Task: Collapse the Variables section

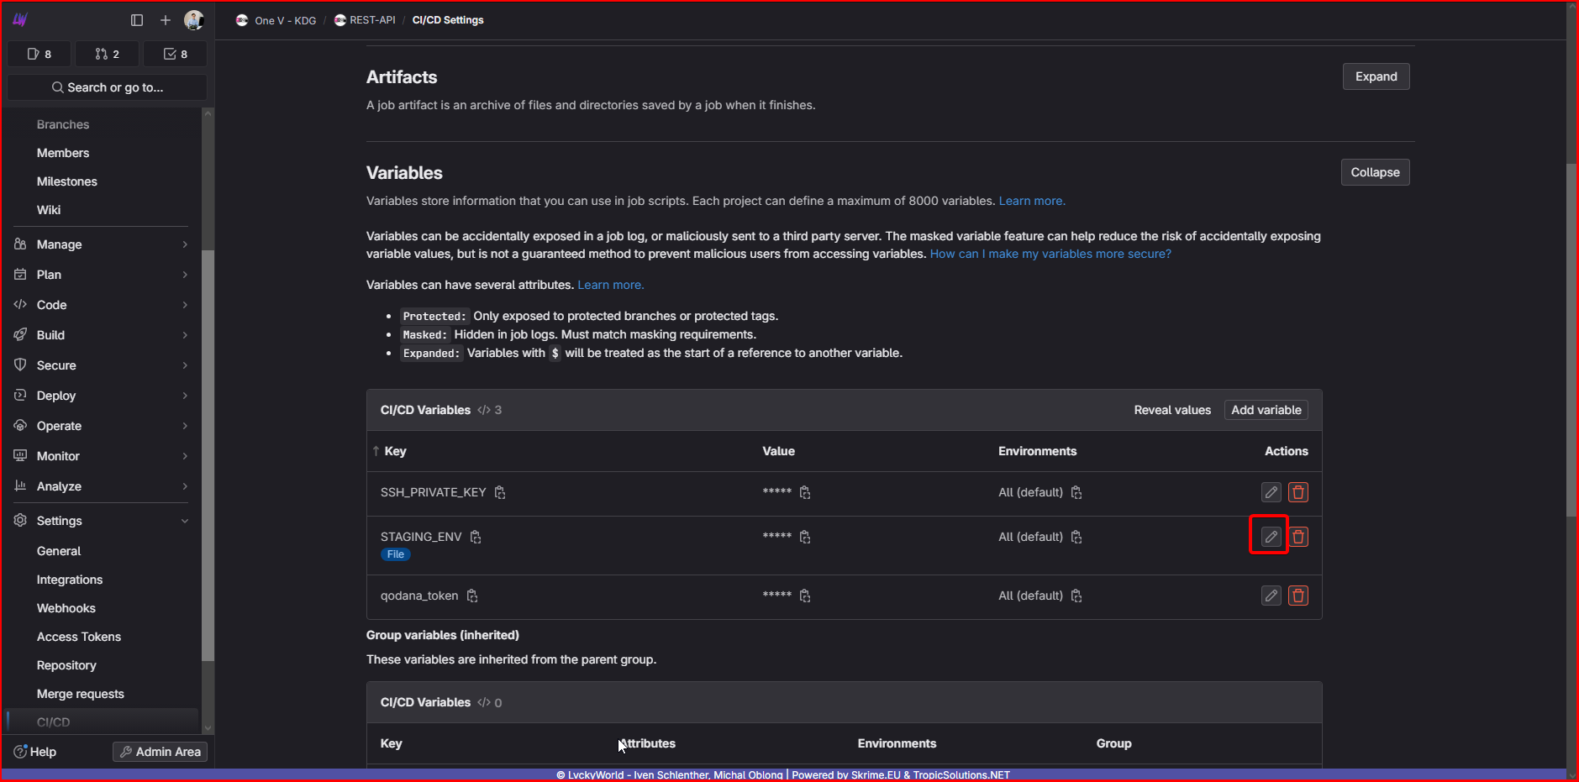Action: pyautogui.click(x=1375, y=172)
